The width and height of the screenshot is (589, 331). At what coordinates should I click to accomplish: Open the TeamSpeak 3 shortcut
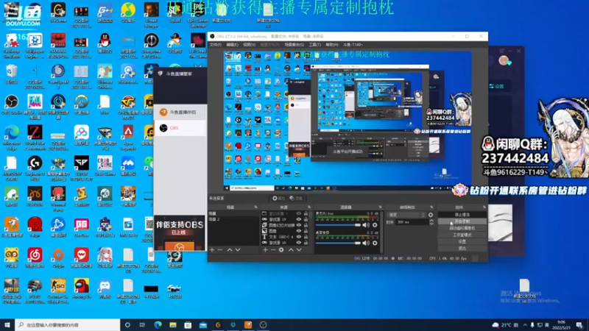point(58,76)
